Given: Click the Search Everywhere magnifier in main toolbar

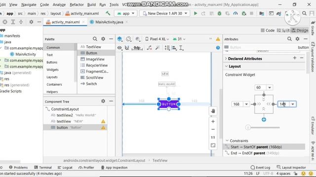Looking at the screenshot, I should (x=304, y=13).
